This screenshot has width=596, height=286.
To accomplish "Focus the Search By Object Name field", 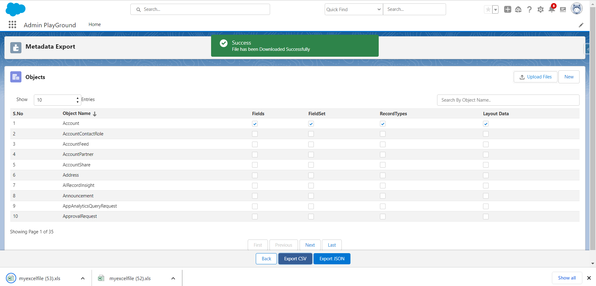I will 508,100.
